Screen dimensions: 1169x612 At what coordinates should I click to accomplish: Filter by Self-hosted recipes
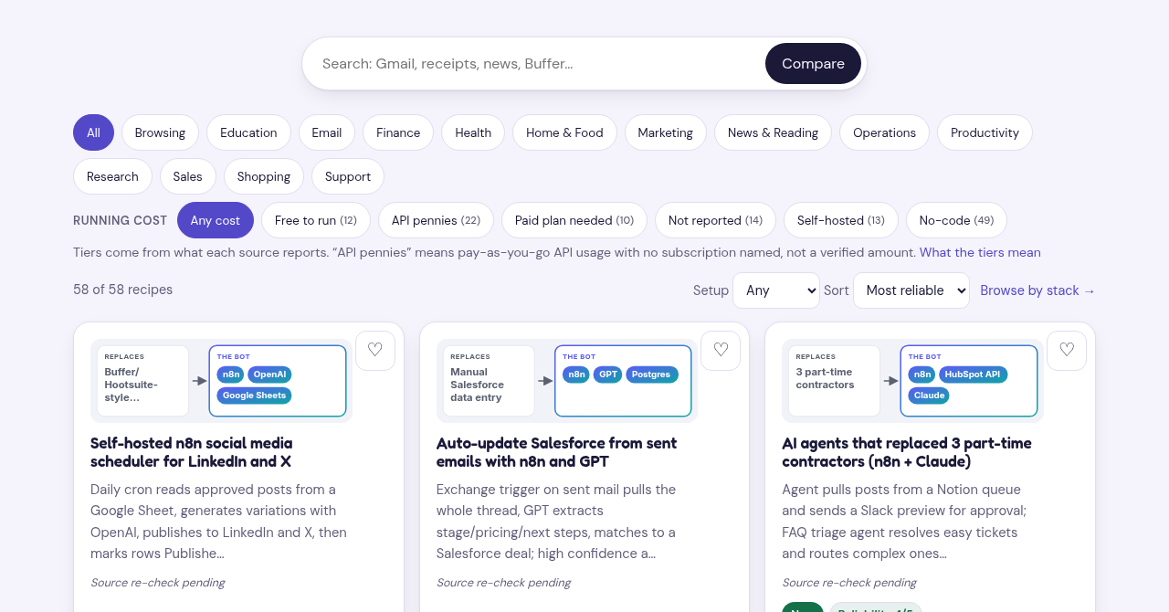click(841, 220)
